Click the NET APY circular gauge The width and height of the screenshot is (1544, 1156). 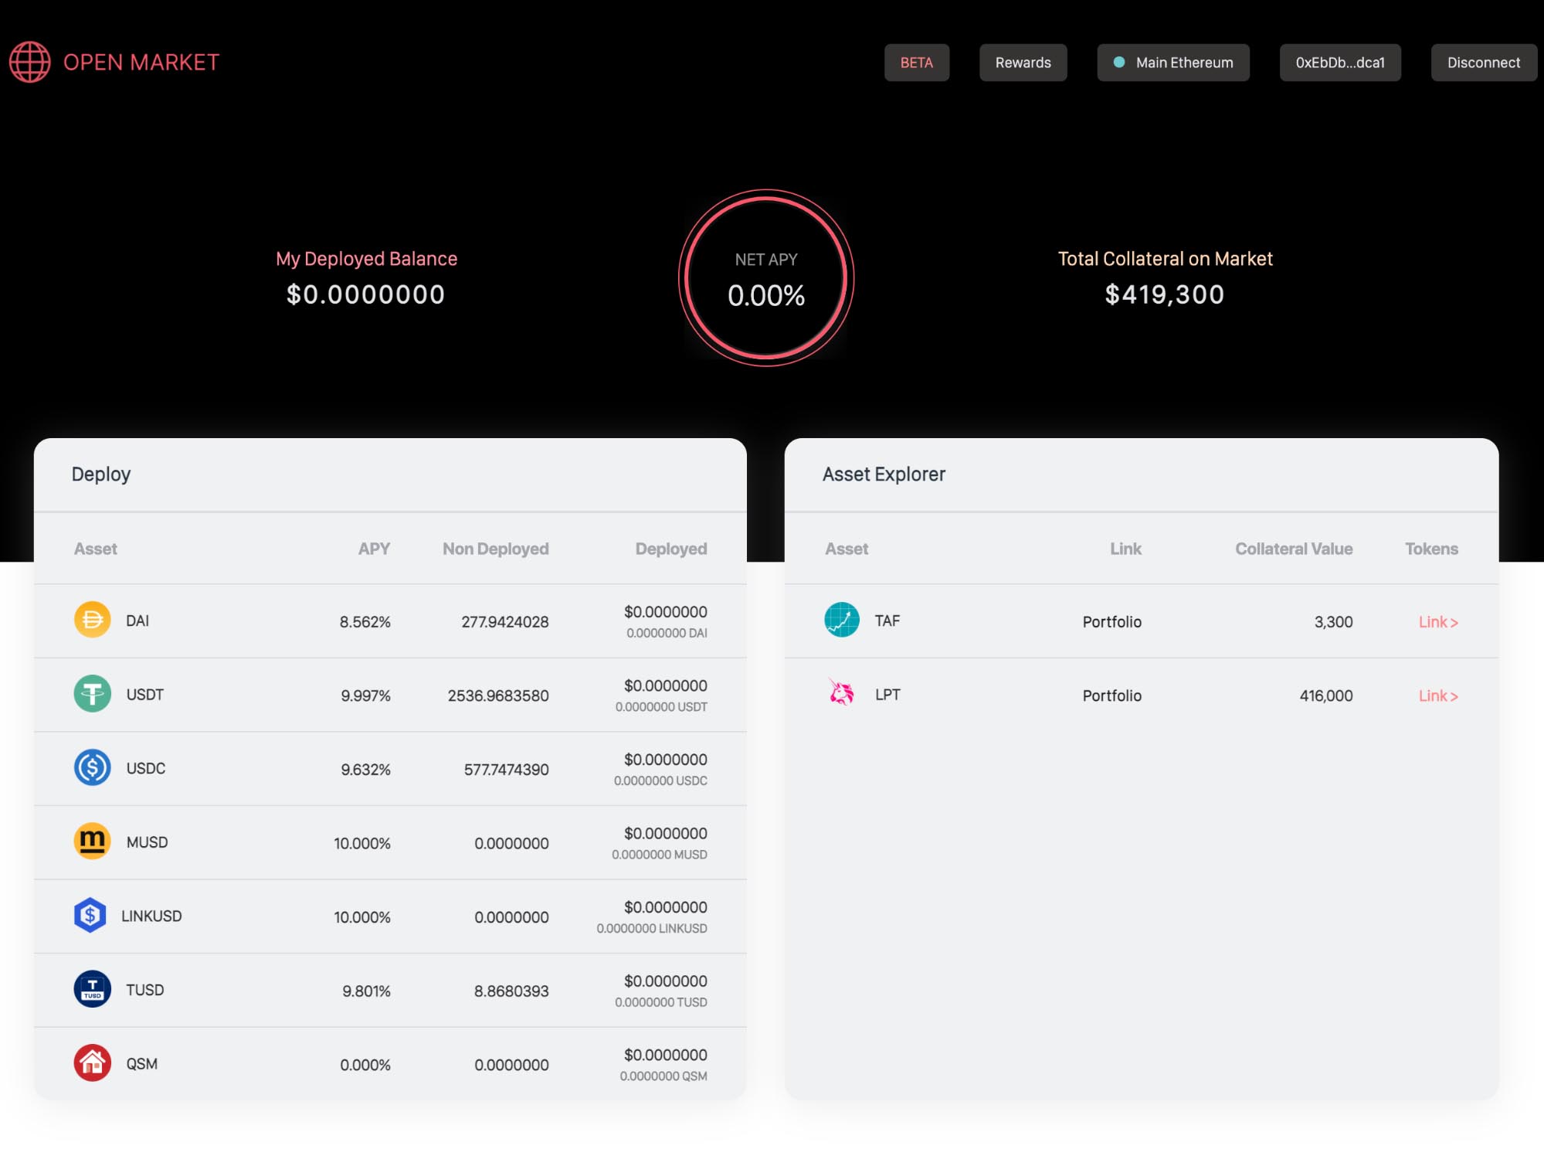[x=765, y=278]
